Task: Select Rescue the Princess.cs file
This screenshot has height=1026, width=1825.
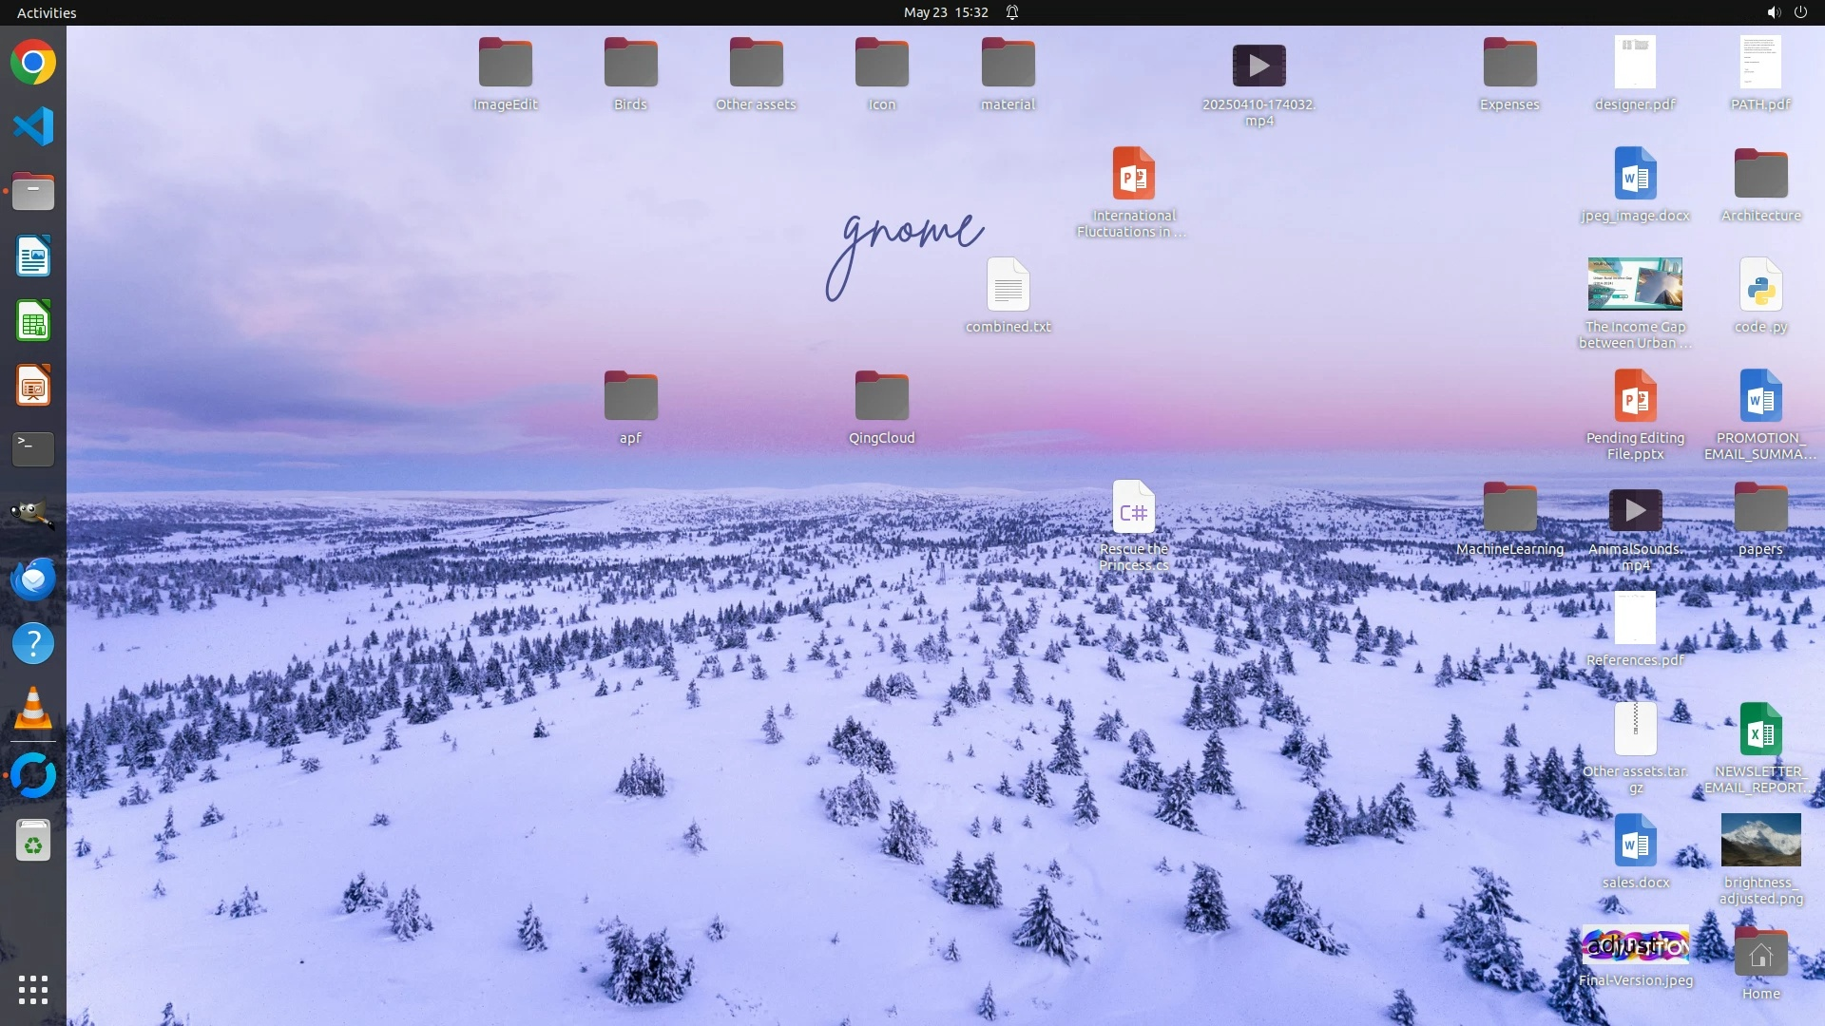Action: (1133, 508)
